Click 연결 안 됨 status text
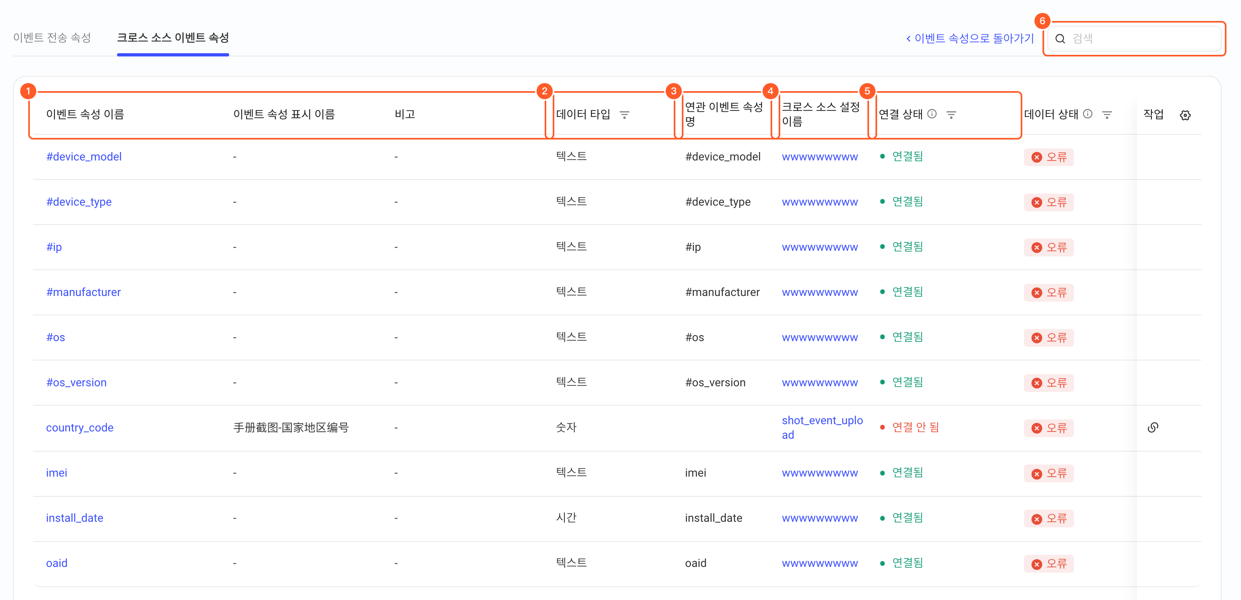1241x600 pixels. (x=915, y=427)
